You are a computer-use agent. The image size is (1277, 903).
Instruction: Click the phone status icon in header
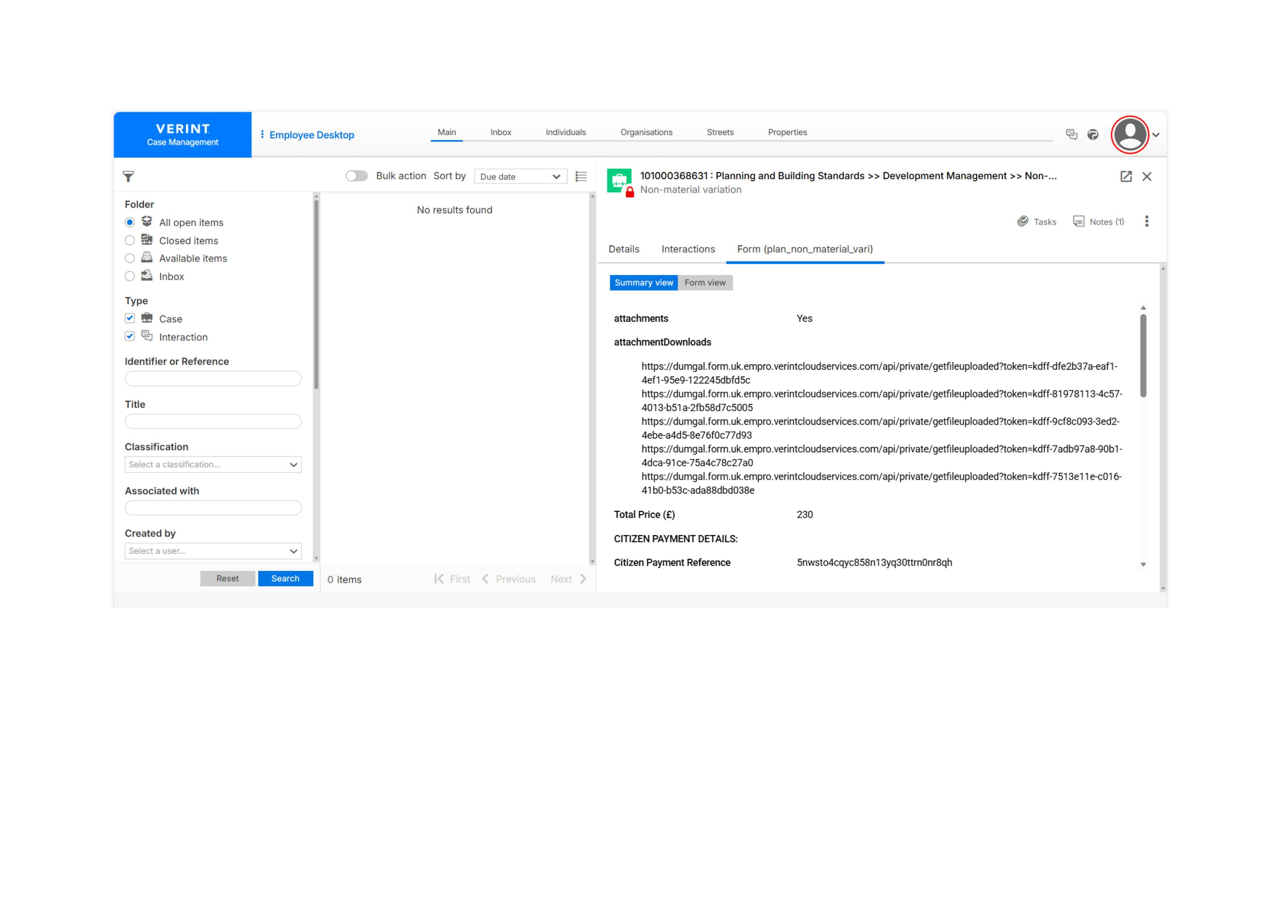point(1093,135)
